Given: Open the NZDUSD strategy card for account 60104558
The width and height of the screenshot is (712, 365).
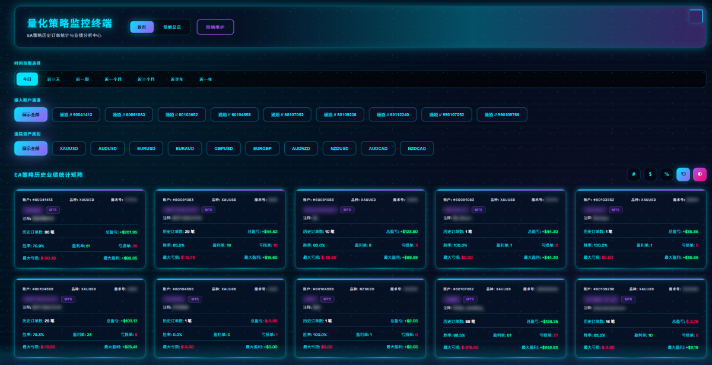Looking at the screenshot, I should [x=361, y=318].
